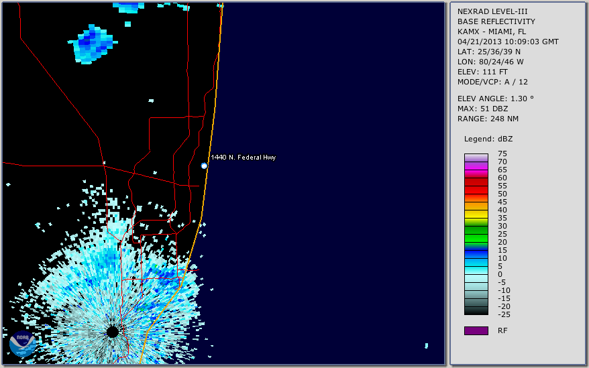Select the ELEV: 111 FT text

tap(483, 72)
